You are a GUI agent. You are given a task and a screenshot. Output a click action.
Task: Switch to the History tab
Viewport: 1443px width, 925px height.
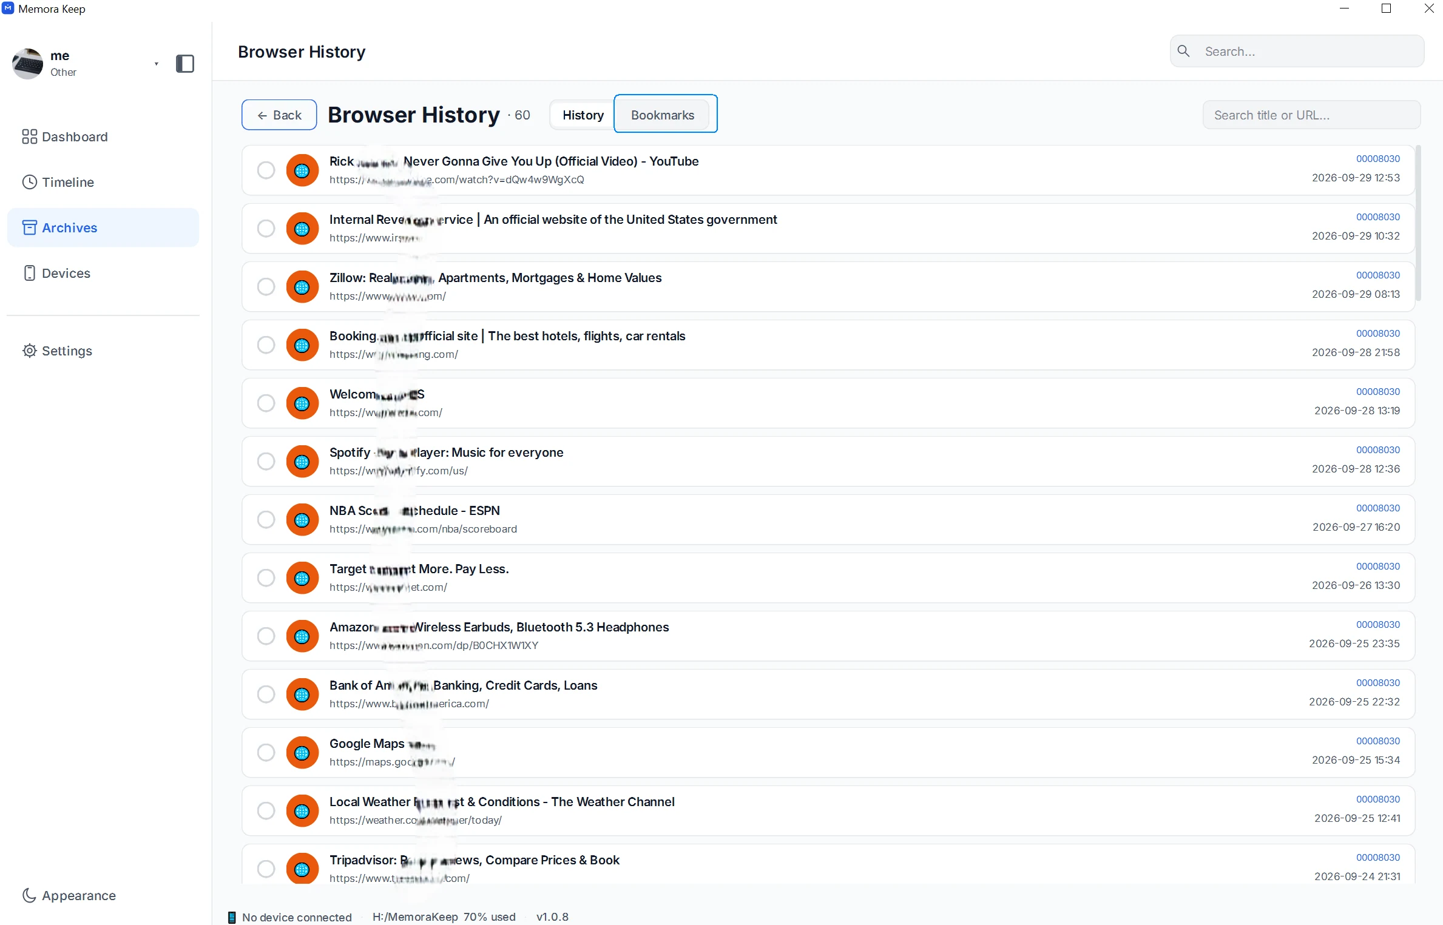pyautogui.click(x=583, y=115)
